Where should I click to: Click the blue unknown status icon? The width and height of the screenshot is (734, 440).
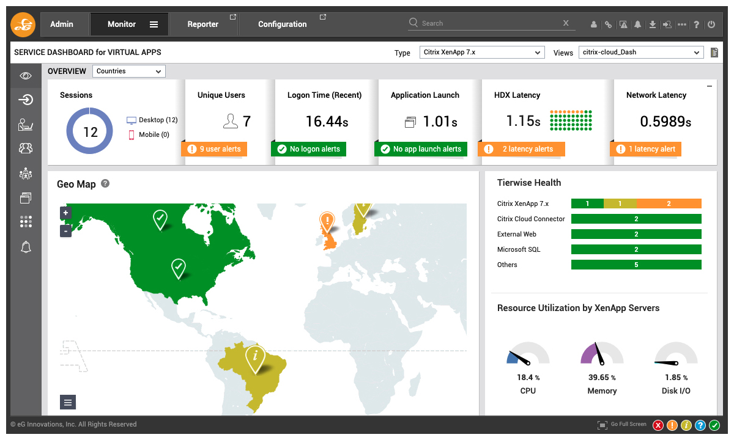(x=700, y=425)
